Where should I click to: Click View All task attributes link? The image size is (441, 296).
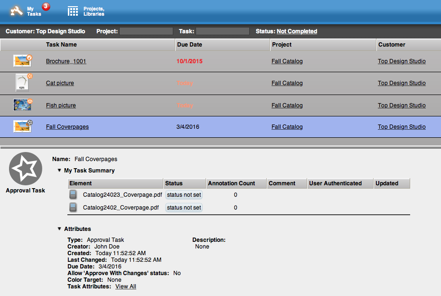(x=126, y=286)
